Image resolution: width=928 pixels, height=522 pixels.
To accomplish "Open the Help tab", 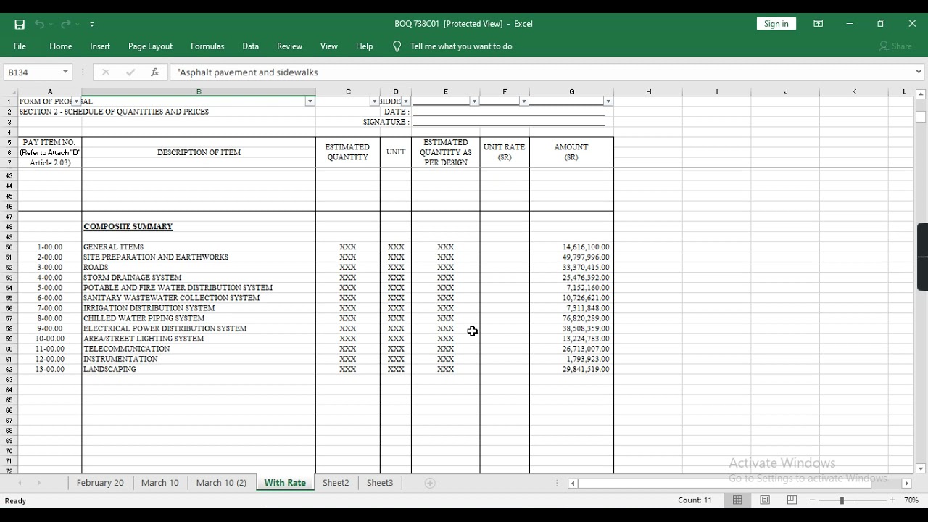I will coord(365,46).
